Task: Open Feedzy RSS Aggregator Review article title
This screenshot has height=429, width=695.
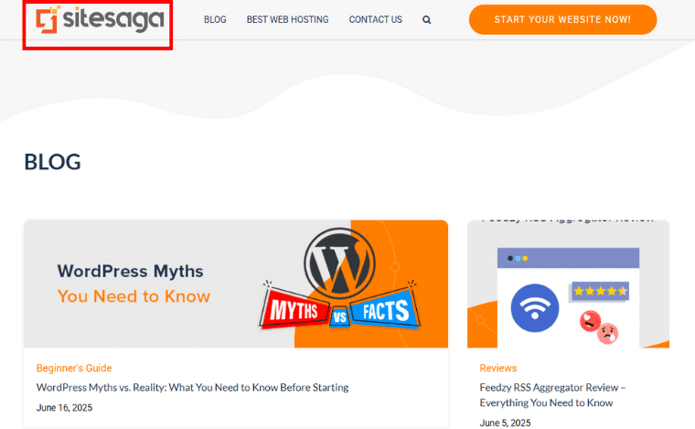Action: (x=552, y=395)
